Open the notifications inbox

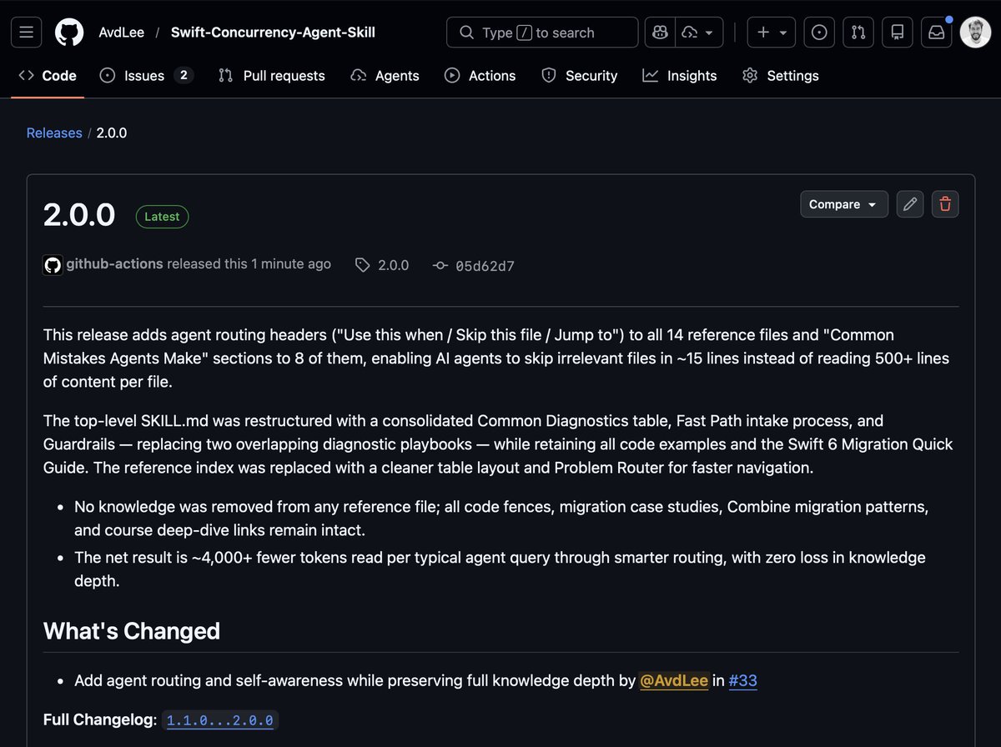tap(937, 33)
